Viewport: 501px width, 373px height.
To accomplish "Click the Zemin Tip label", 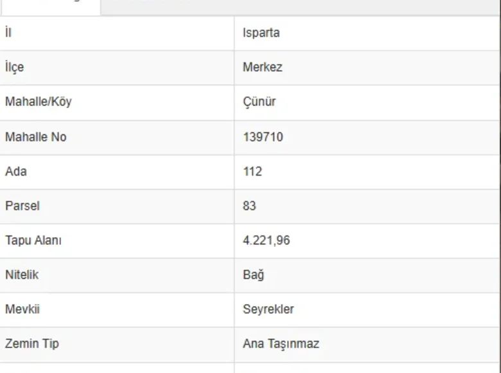I will (x=31, y=343).
